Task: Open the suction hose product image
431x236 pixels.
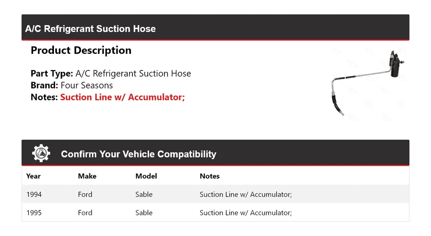Action: [x=367, y=83]
